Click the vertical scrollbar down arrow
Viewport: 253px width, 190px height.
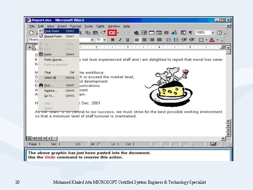(x=228, y=121)
